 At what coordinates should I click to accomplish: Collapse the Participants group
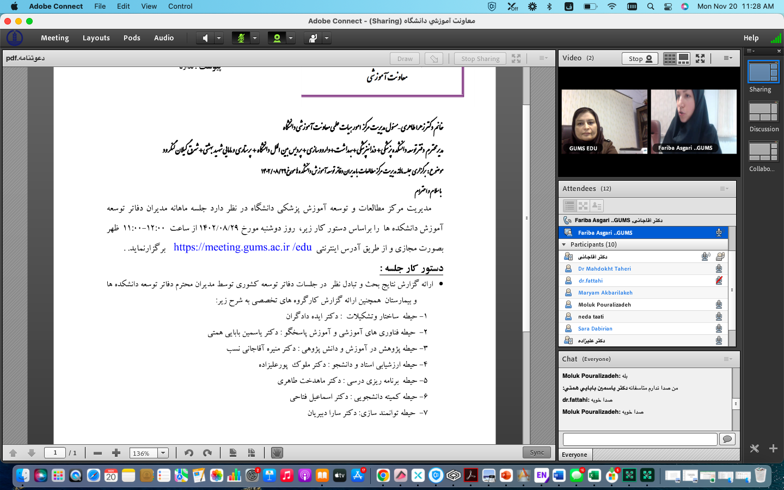pyautogui.click(x=564, y=244)
